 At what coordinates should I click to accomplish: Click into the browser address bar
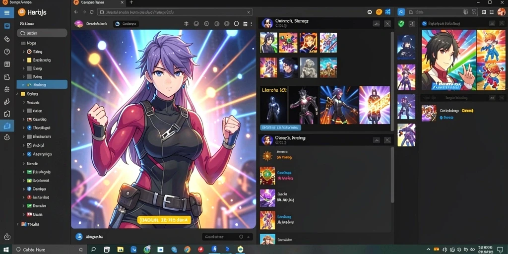point(175,12)
